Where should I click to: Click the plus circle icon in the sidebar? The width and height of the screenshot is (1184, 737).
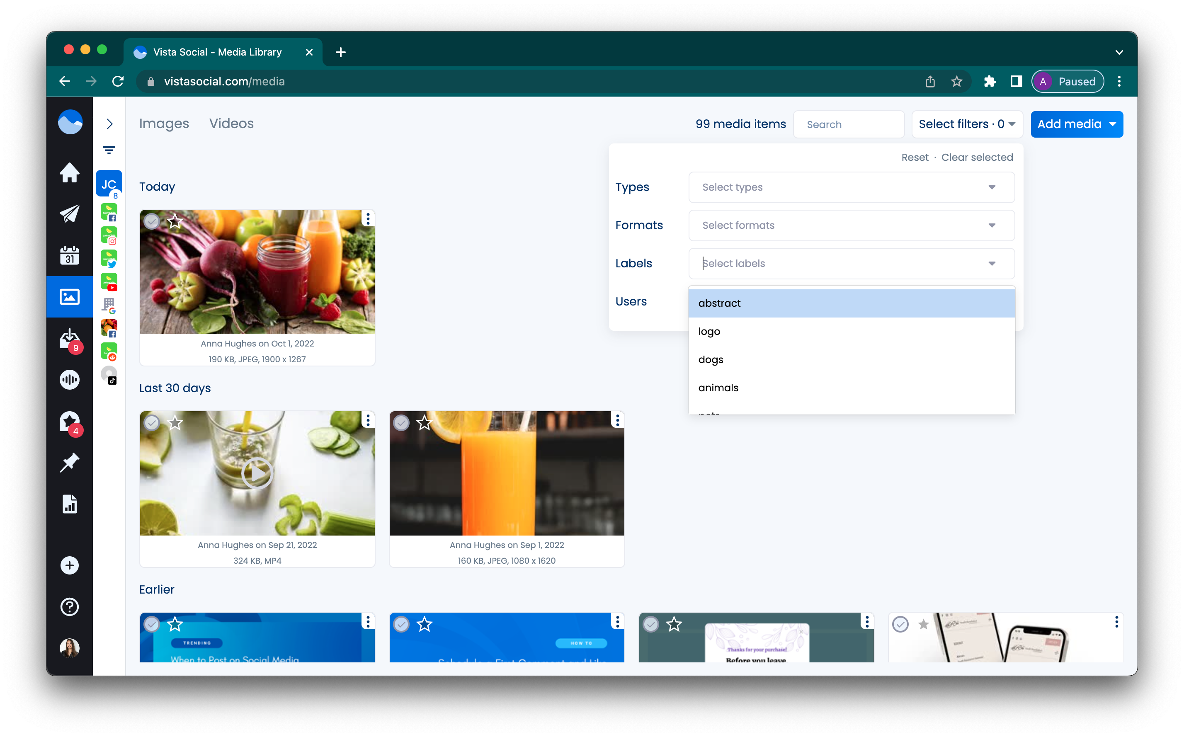tap(70, 565)
